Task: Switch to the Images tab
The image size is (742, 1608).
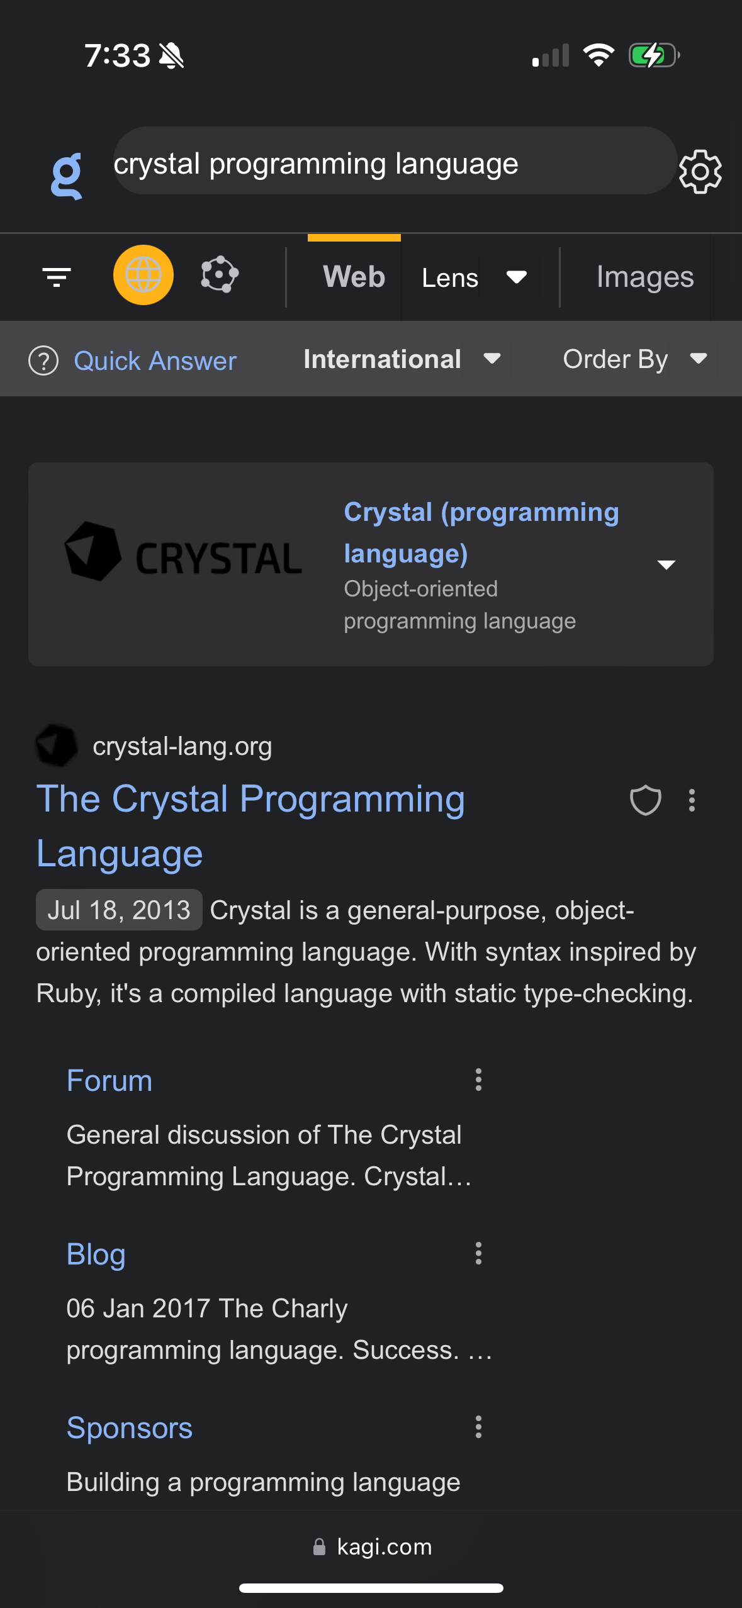Action: (644, 277)
